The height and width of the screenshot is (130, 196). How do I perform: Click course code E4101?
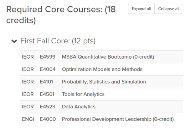pos(46,82)
